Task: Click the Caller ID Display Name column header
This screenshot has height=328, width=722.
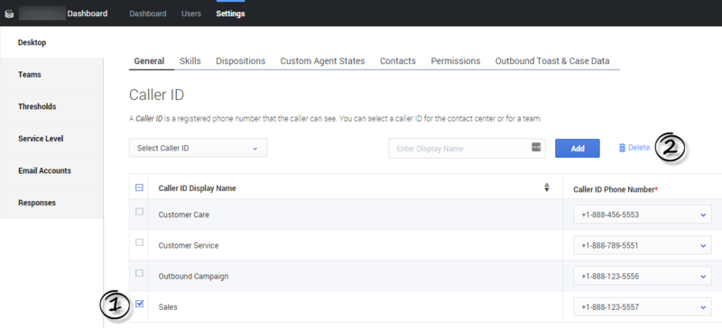Action: (197, 188)
